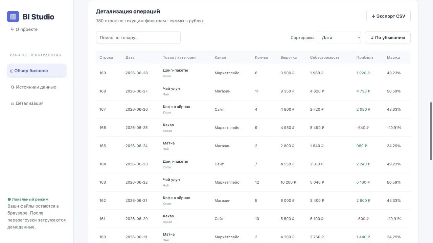Select the row number 164
This screenshot has width=433, height=243.
click(102, 164)
